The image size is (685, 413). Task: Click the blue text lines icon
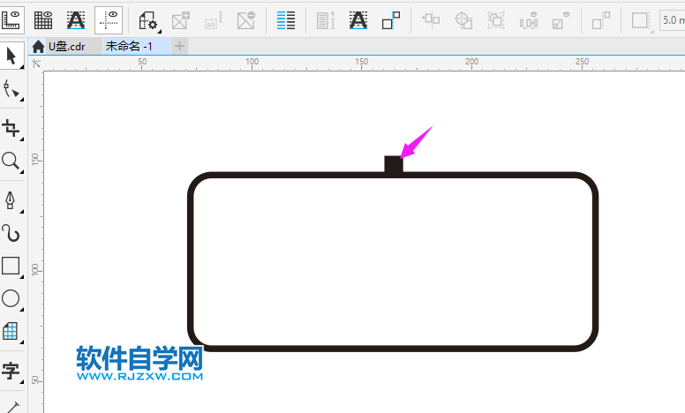[x=286, y=19]
